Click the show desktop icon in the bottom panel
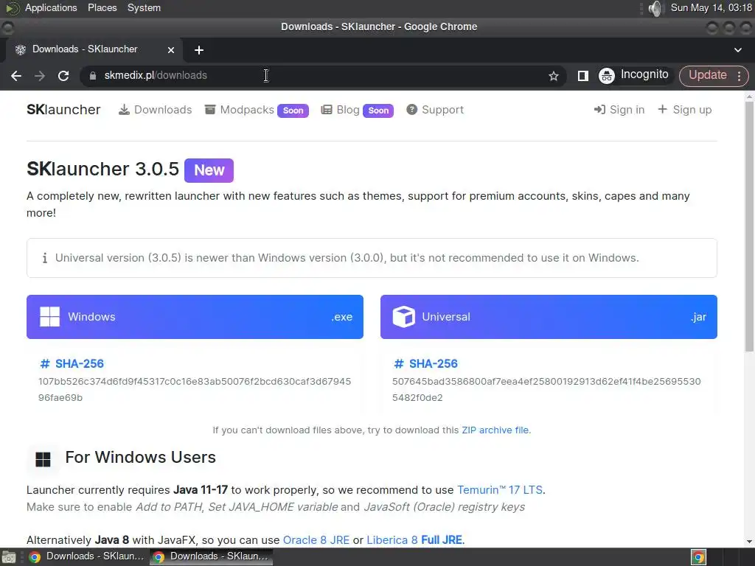755x566 pixels. [x=9, y=557]
